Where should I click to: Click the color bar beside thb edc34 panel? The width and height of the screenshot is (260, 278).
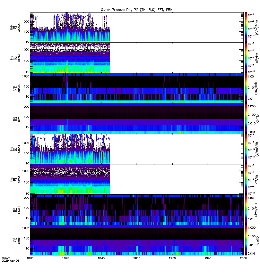246,88
